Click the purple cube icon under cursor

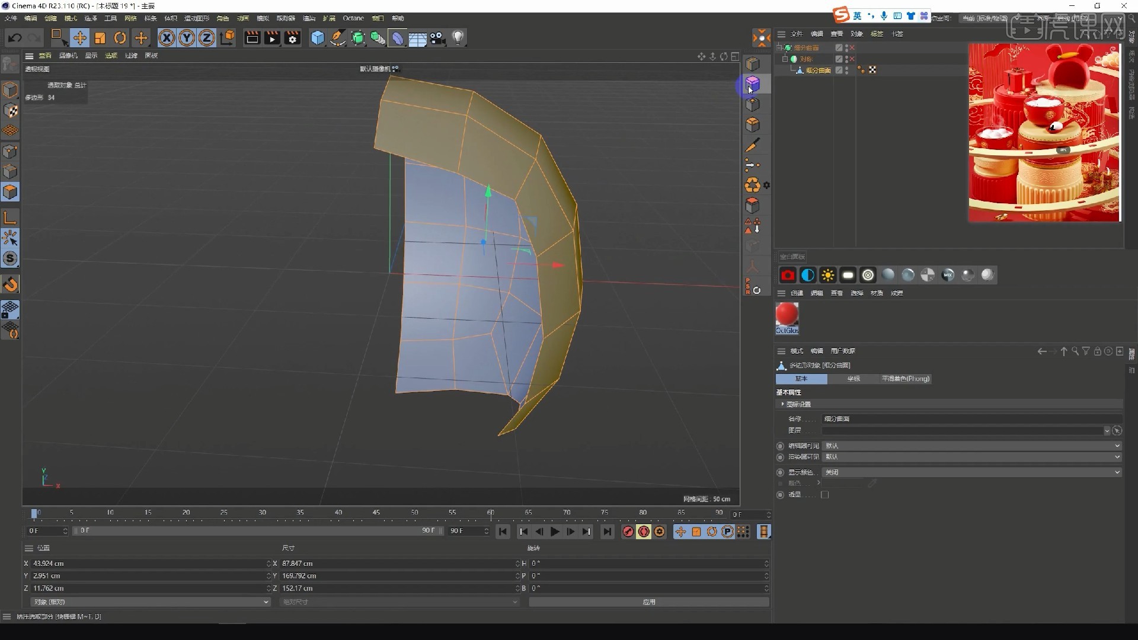pos(753,84)
